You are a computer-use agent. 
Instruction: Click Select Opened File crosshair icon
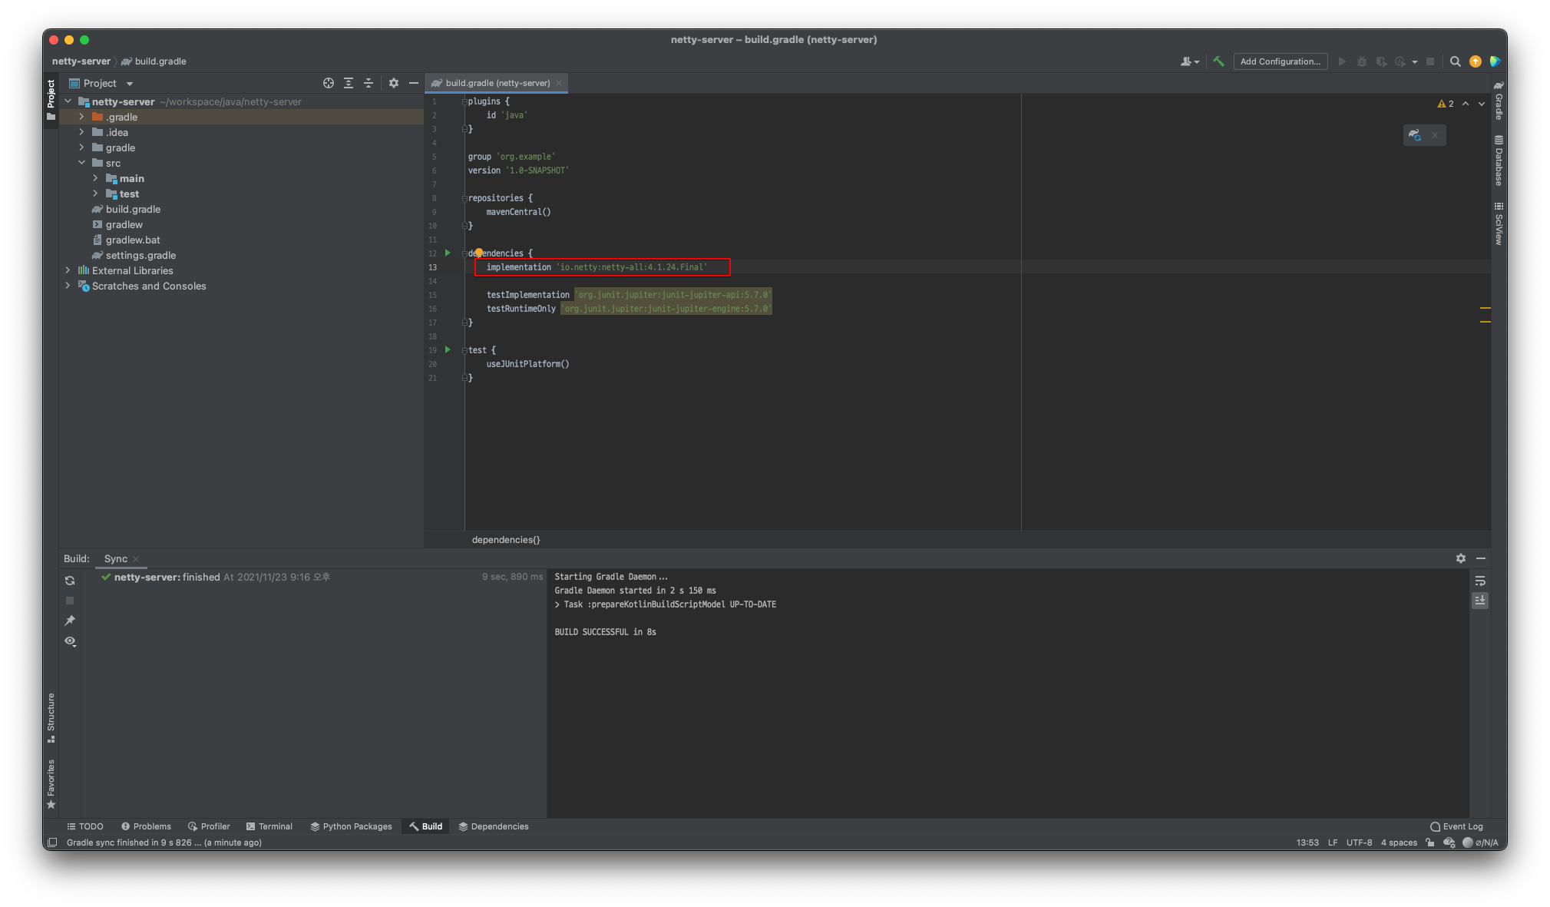tap(329, 83)
